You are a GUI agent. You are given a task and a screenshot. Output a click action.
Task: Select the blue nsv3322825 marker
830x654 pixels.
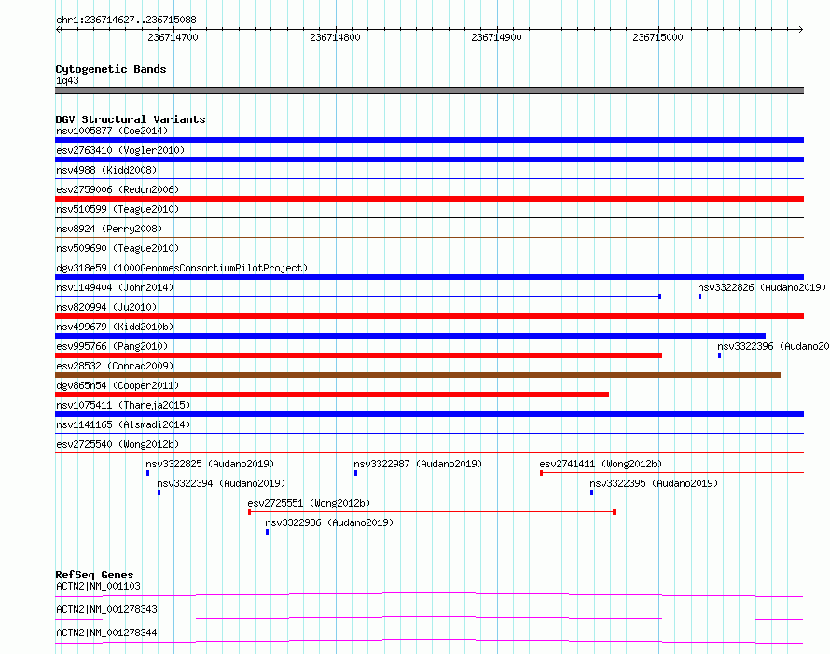click(x=147, y=473)
